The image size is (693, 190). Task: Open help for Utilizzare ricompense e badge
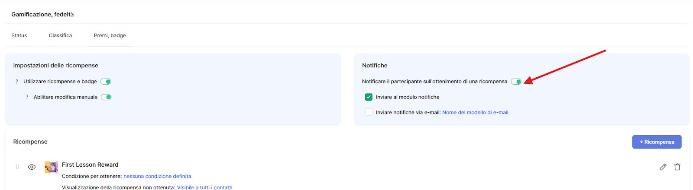[x=17, y=82]
